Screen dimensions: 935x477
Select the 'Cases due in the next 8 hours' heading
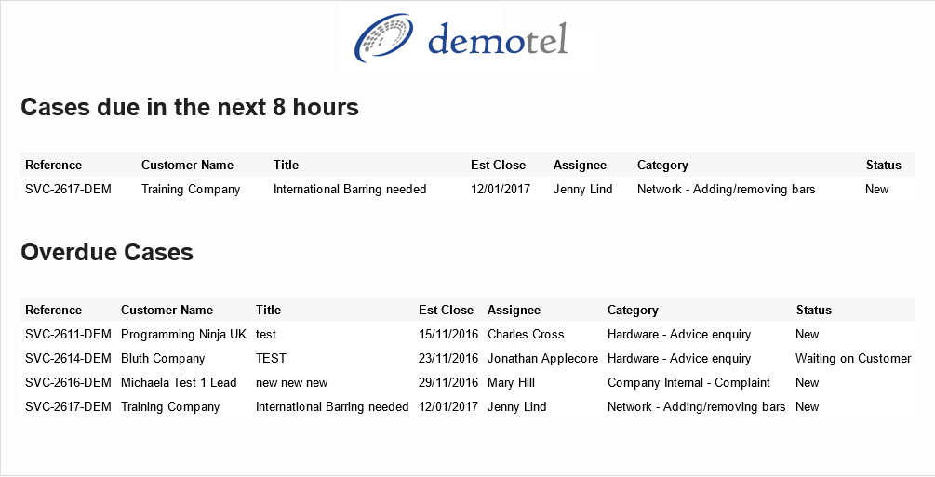coord(190,107)
